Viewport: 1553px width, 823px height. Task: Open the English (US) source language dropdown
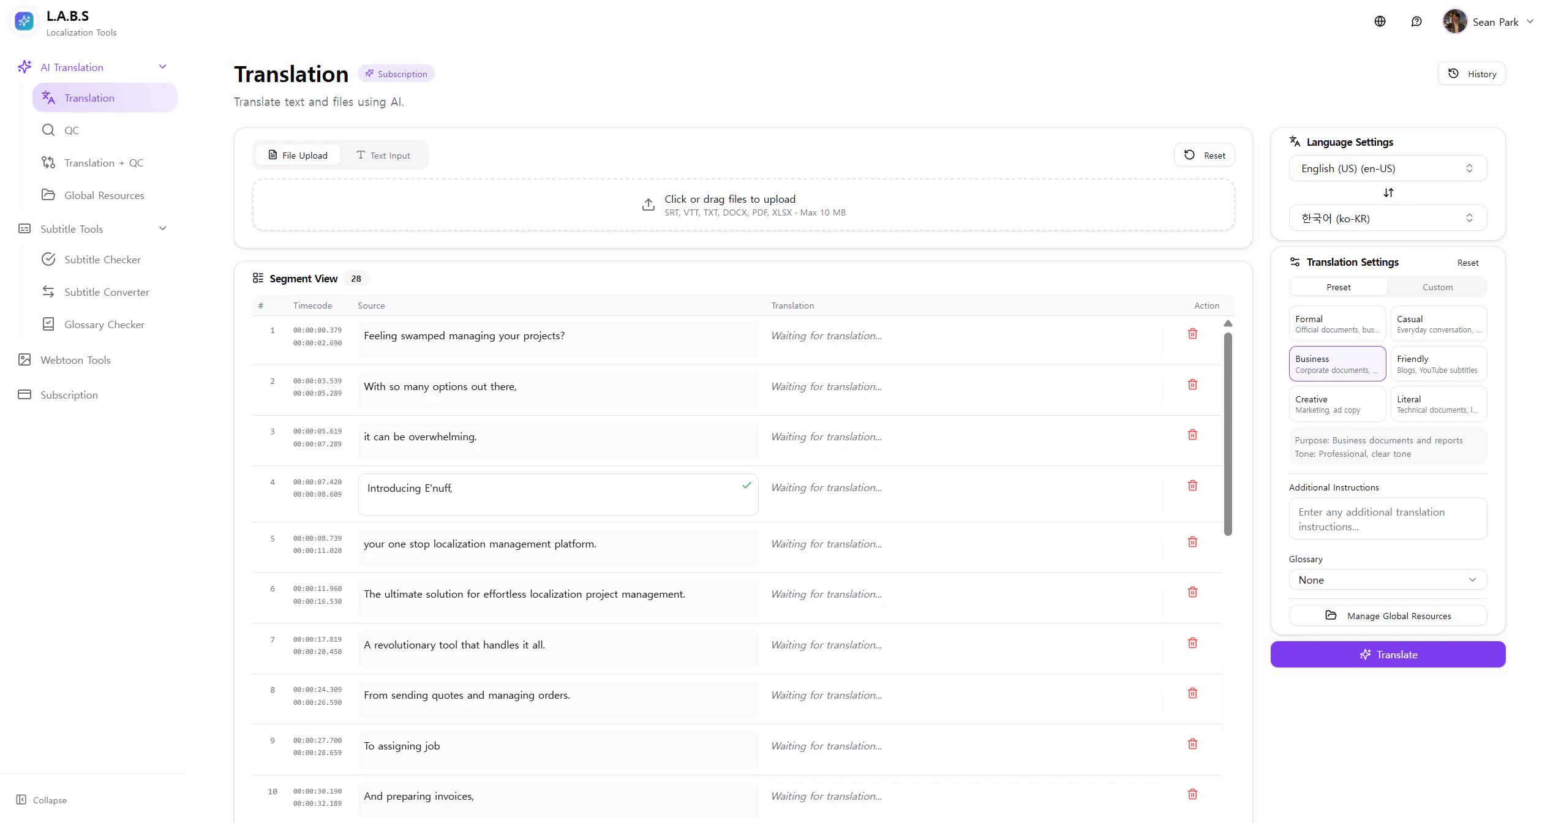[x=1387, y=168]
